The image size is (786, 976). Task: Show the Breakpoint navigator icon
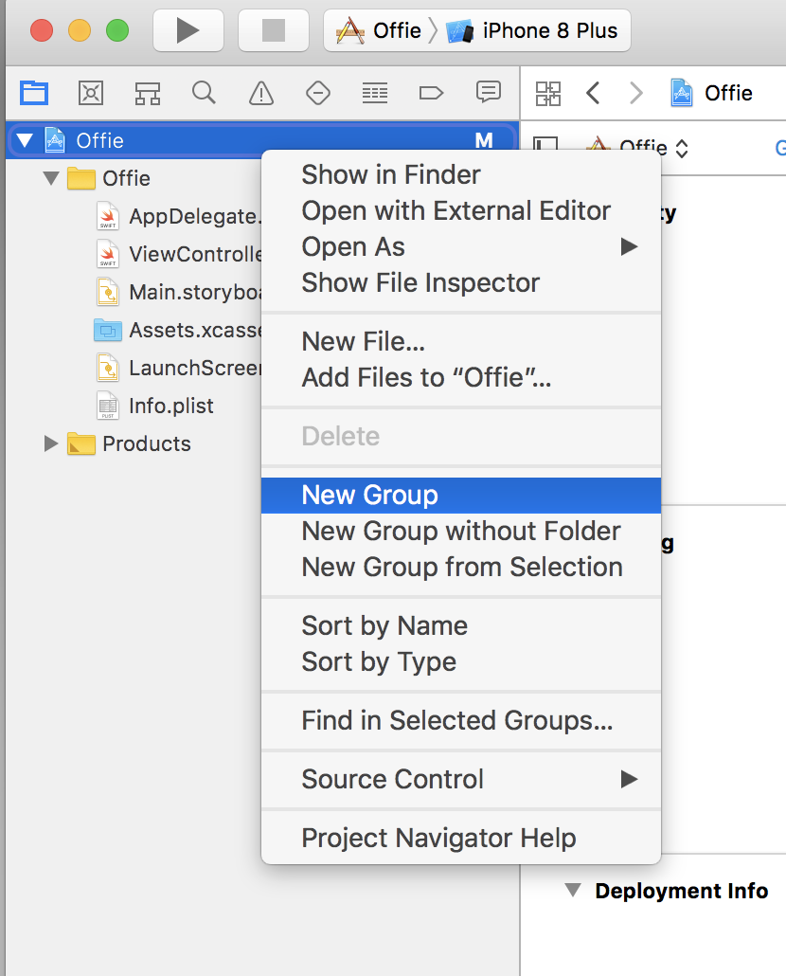(x=431, y=93)
